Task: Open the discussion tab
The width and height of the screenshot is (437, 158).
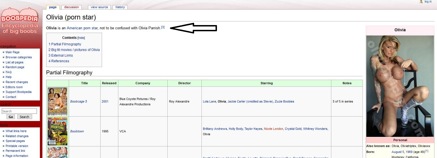Action: pos(72,7)
